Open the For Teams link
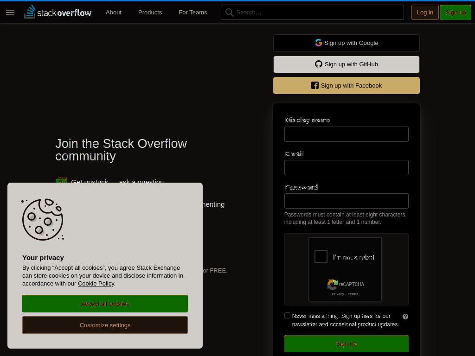This screenshot has width=475, height=356. (x=193, y=13)
